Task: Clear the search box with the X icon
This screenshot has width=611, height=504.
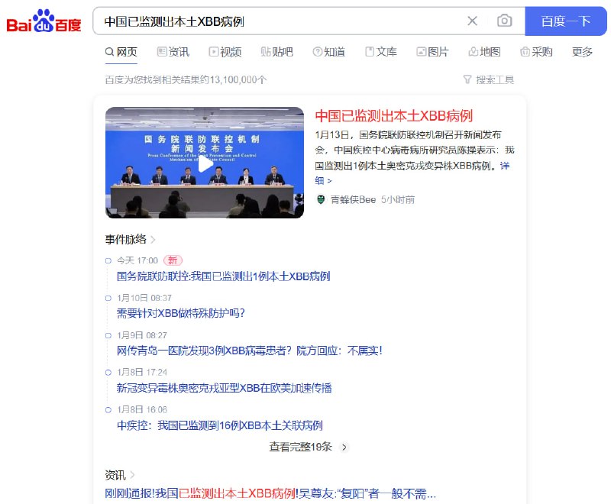Action: point(472,21)
